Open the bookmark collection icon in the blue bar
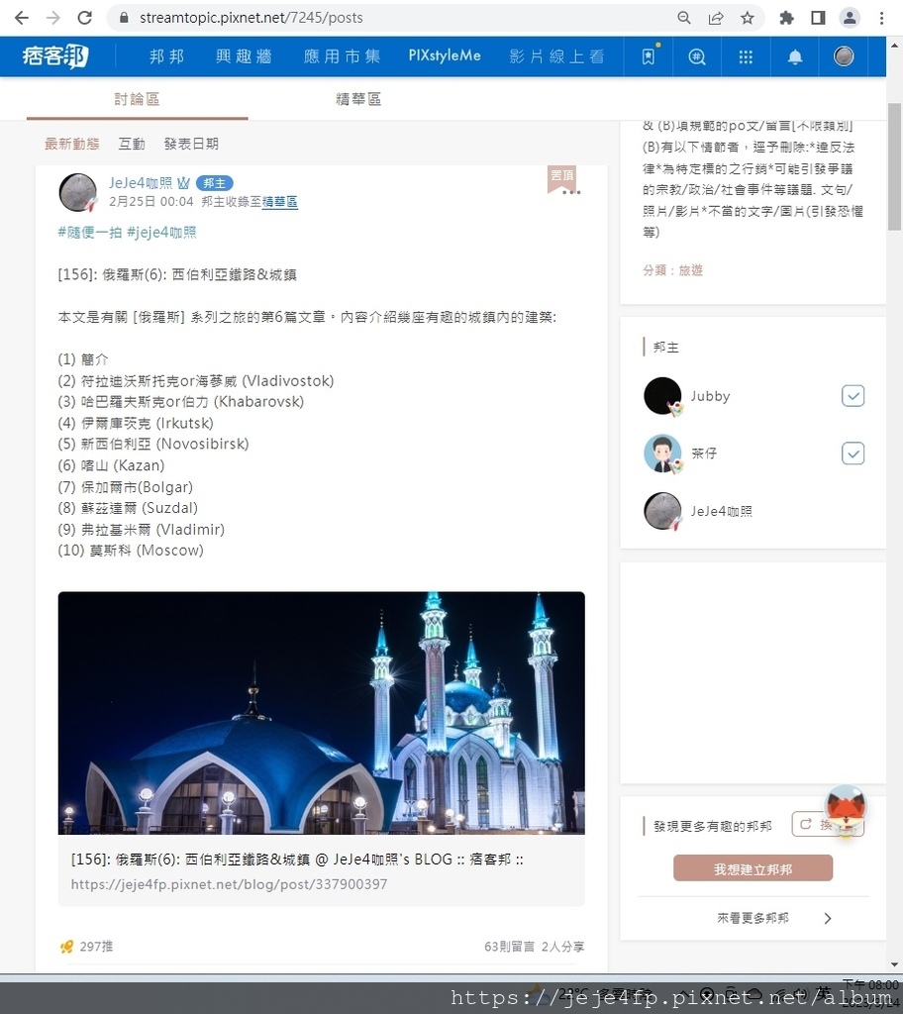The width and height of the screenshot is (903, 1014). click(x=649, y=56)
